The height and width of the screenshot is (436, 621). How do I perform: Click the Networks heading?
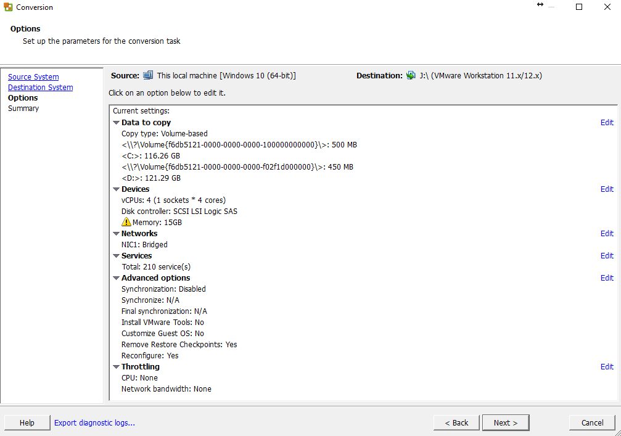point(139,233)
